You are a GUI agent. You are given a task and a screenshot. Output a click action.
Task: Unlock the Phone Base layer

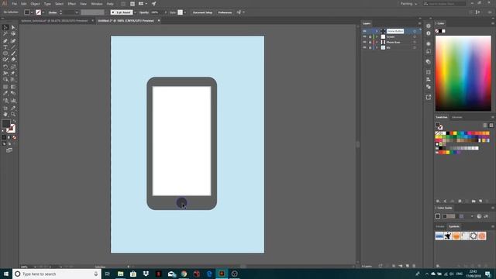(370, 42)
